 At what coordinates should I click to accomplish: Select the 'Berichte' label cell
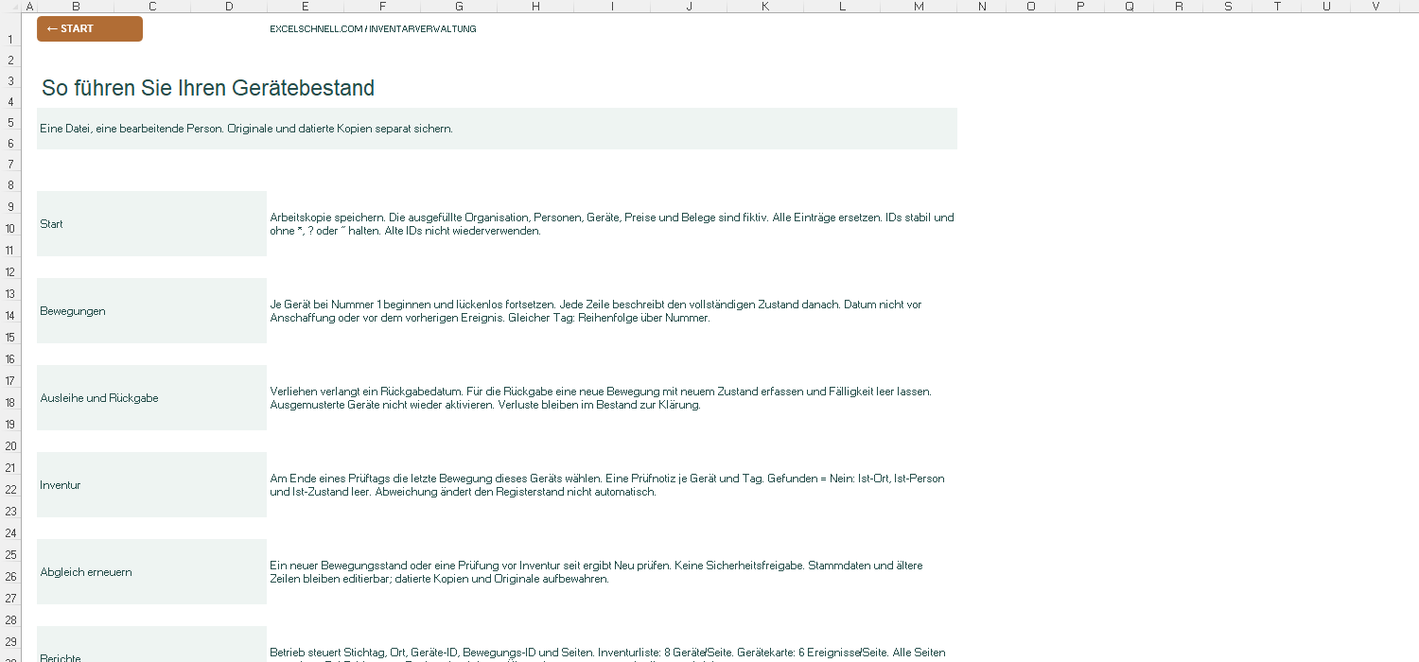click(151, 645)
